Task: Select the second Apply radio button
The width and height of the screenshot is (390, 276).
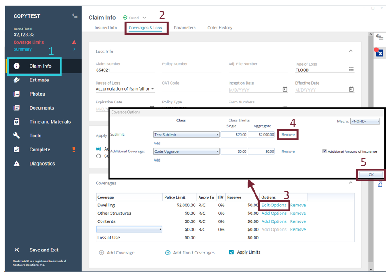Action: point(98,156)
